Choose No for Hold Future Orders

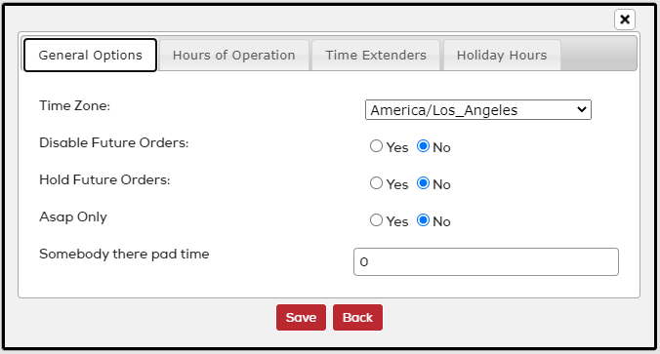pos(423,183)
